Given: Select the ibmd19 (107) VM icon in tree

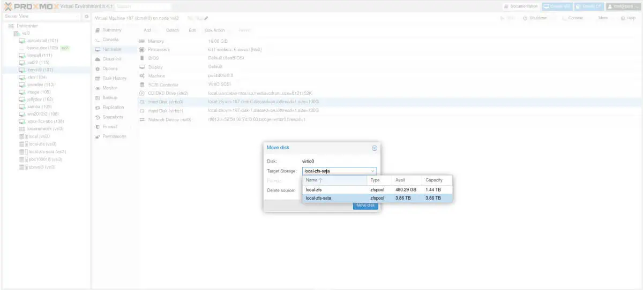Looking at the screenshot, I should click(22, 70).
